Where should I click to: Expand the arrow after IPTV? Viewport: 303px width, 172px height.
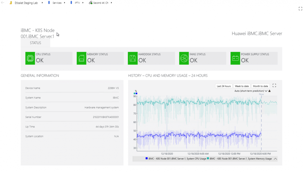(83, 3)
